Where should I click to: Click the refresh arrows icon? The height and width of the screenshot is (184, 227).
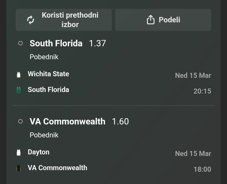tap(31, 20)
